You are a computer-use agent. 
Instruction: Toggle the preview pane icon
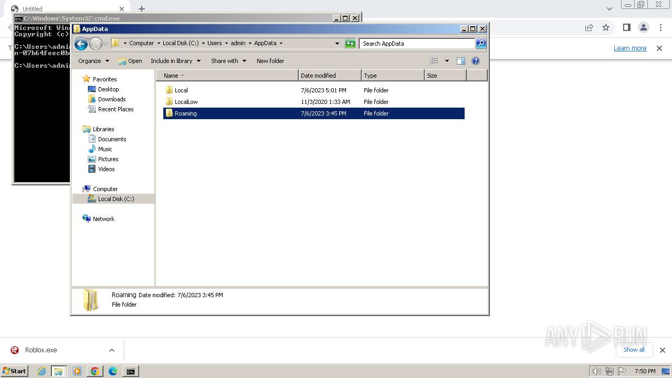click(461, 61)
